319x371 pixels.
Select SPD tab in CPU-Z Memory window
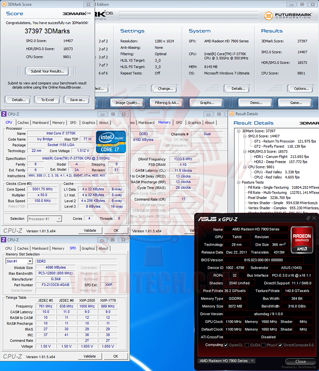(x=179, y=123)
